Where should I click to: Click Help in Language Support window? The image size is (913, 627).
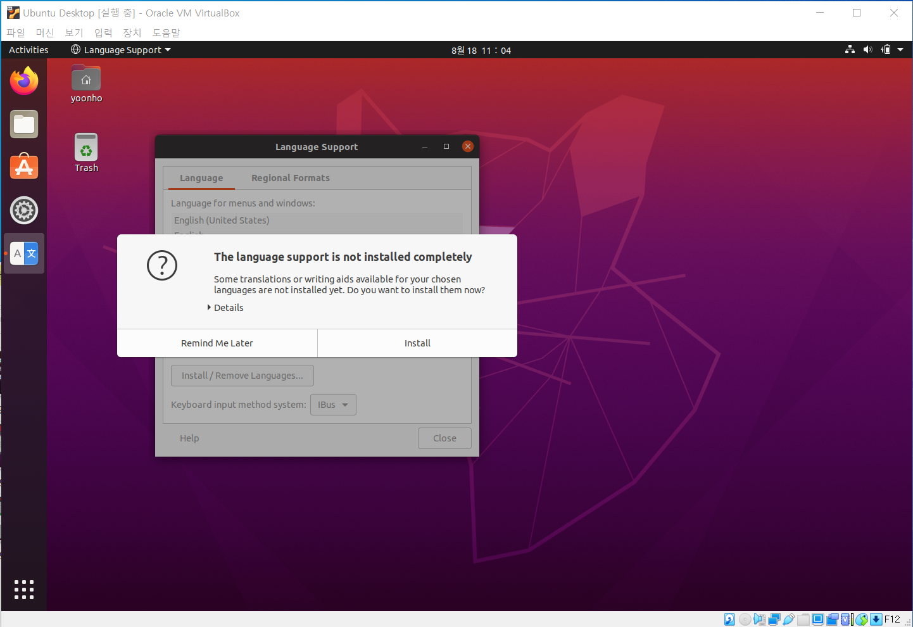(x=189, y=438)
